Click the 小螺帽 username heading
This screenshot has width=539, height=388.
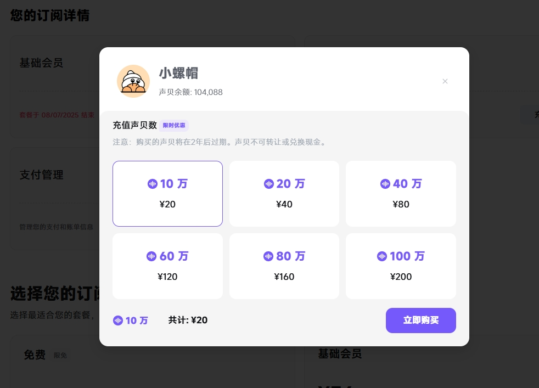click(x=178, y=74)
